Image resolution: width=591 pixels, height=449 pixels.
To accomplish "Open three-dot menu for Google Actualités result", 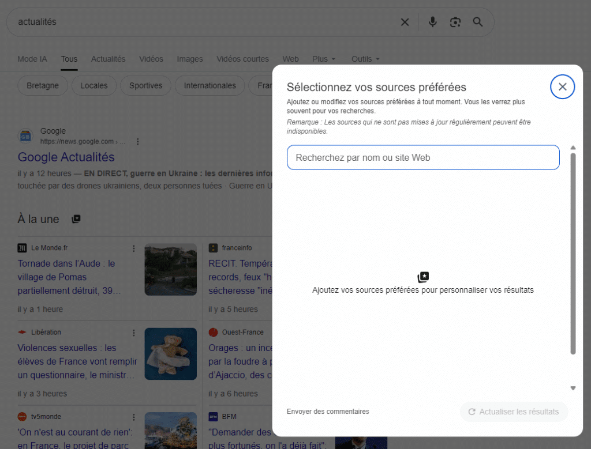I will (x=137, y=142).
